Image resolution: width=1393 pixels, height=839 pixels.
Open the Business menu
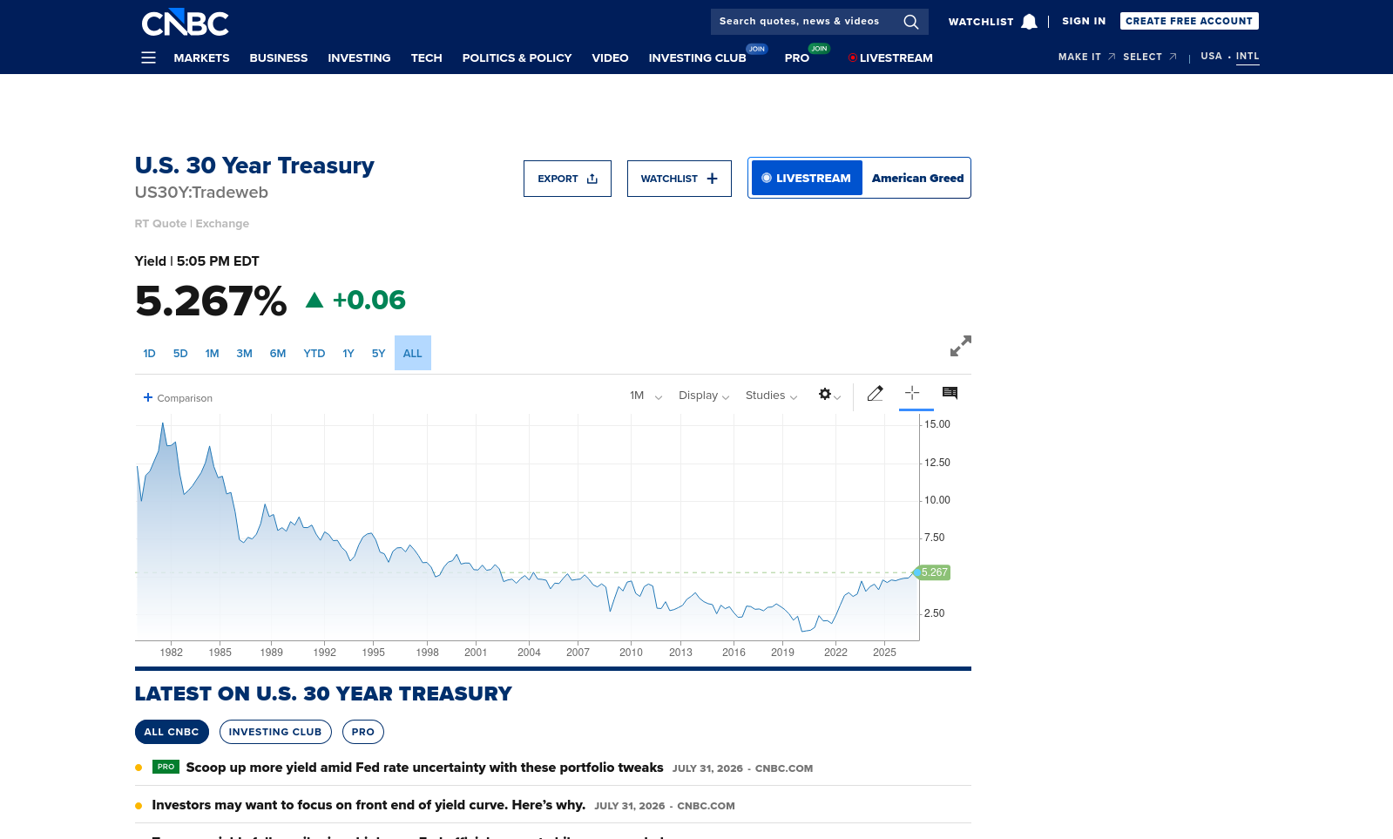(x=279, y=58)
